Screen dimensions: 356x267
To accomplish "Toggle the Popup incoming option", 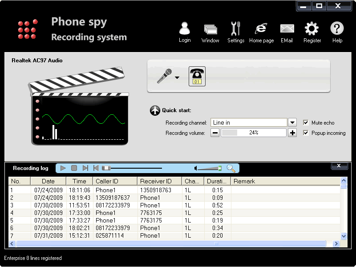I will 306,133.
